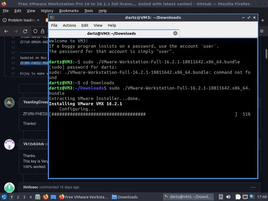The image size is (268, 201).
Task: Open Firefox Bookmarks menu
Action: [x=69, y=11]
